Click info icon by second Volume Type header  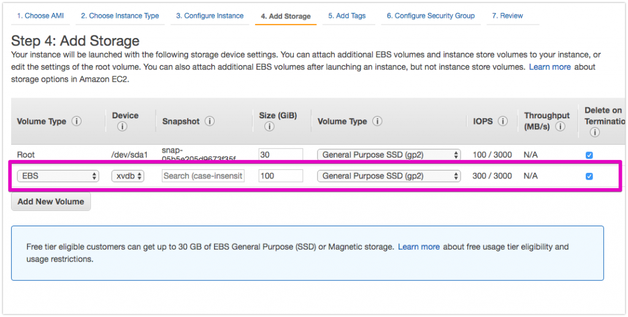coord(377,121)
